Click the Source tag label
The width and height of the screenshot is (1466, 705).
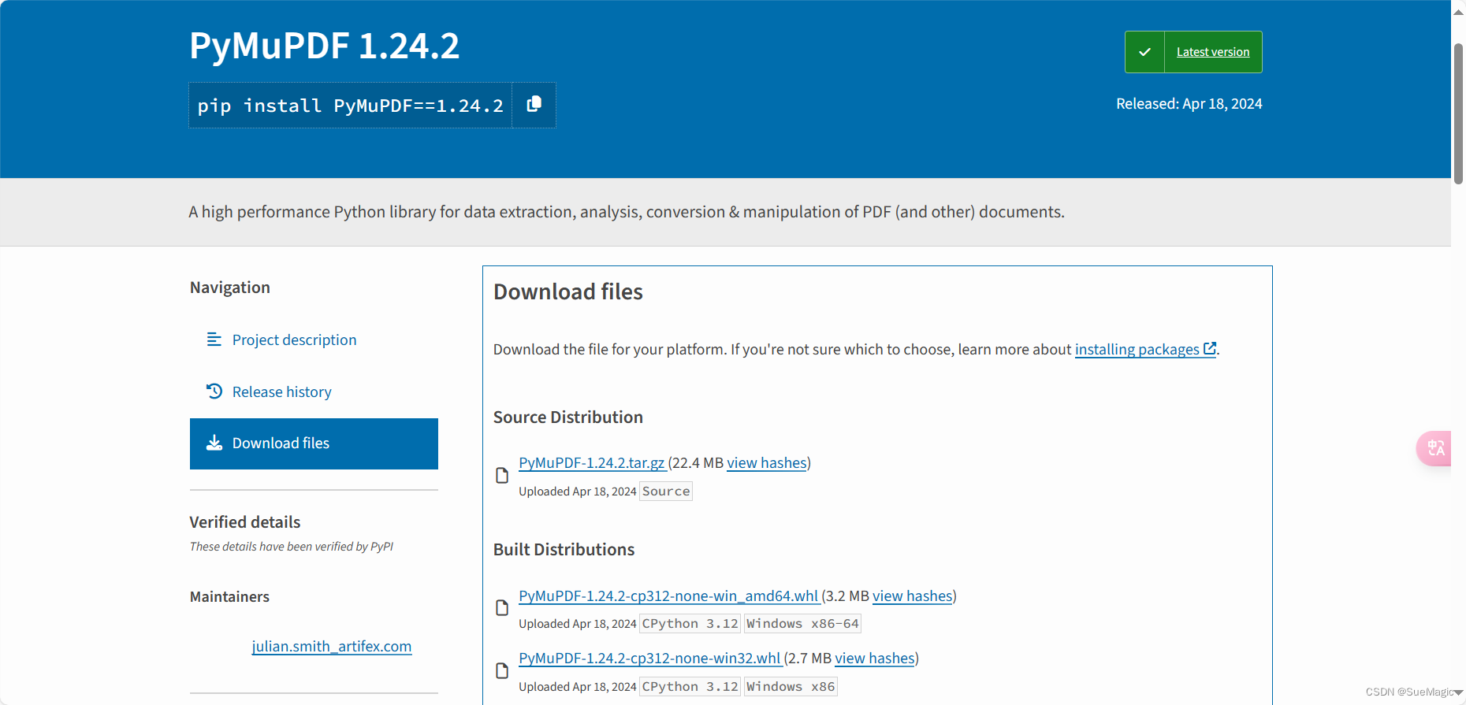click(x=666, y=491)
